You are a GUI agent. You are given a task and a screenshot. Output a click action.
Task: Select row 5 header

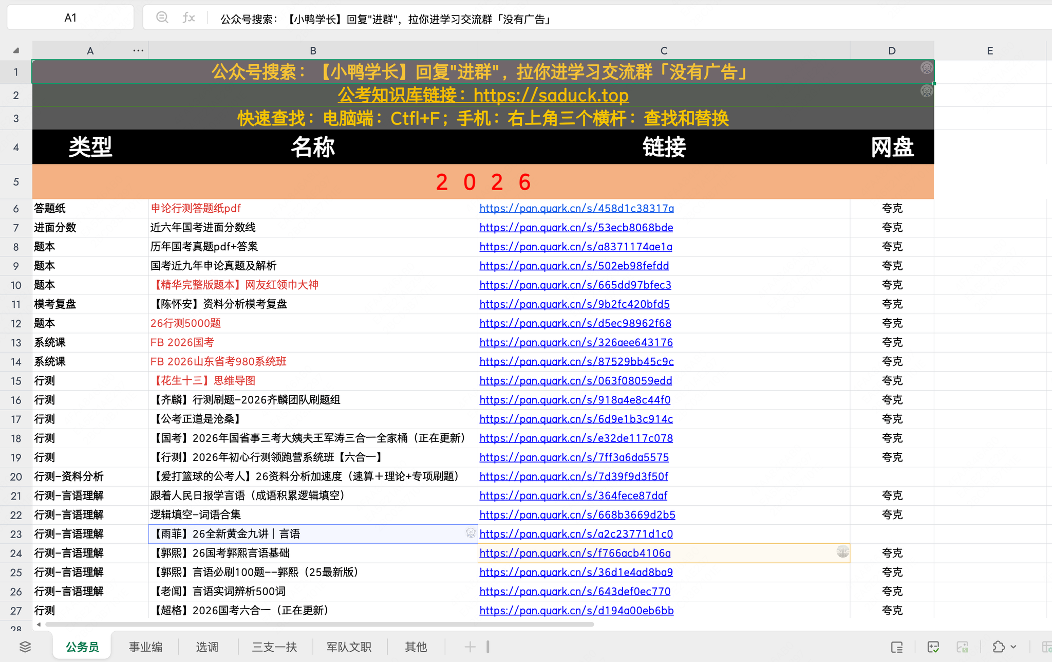[16, 182]
